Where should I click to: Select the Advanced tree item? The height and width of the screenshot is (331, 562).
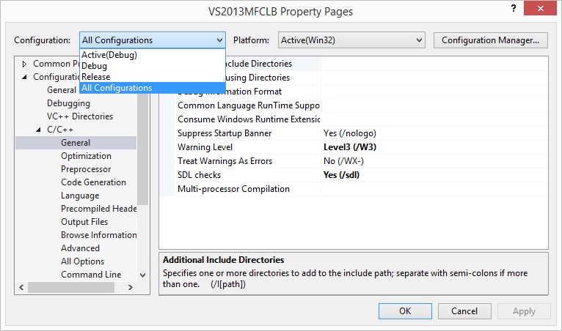[x=80, y=248]
